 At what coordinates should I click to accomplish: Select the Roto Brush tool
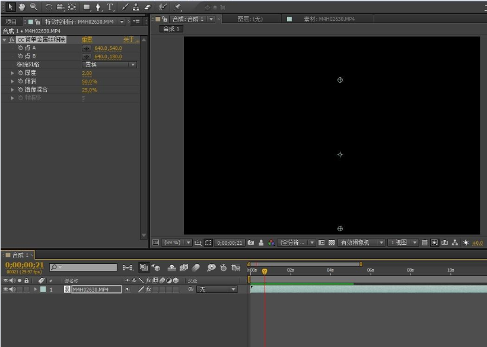[163, 7]
